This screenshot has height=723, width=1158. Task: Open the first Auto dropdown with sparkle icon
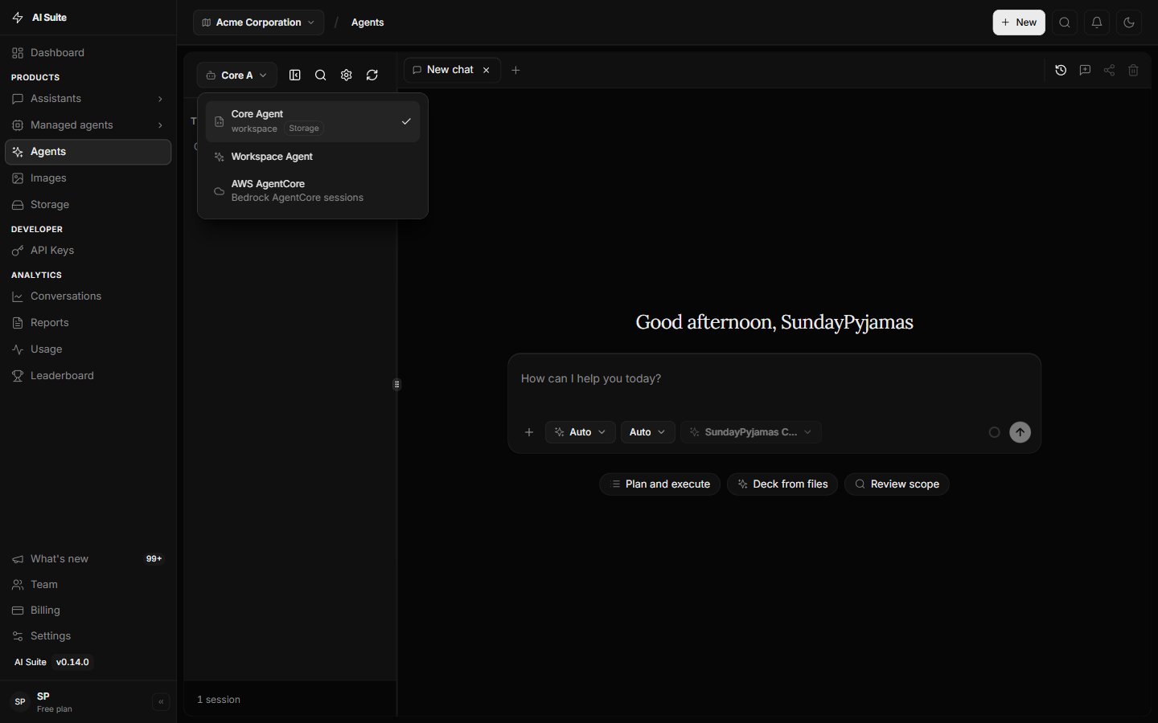tap(581, 432)
